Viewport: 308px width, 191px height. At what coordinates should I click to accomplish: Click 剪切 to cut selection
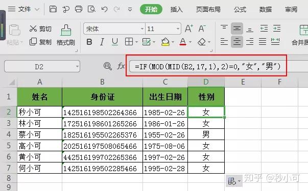click(x=40, y=29)
